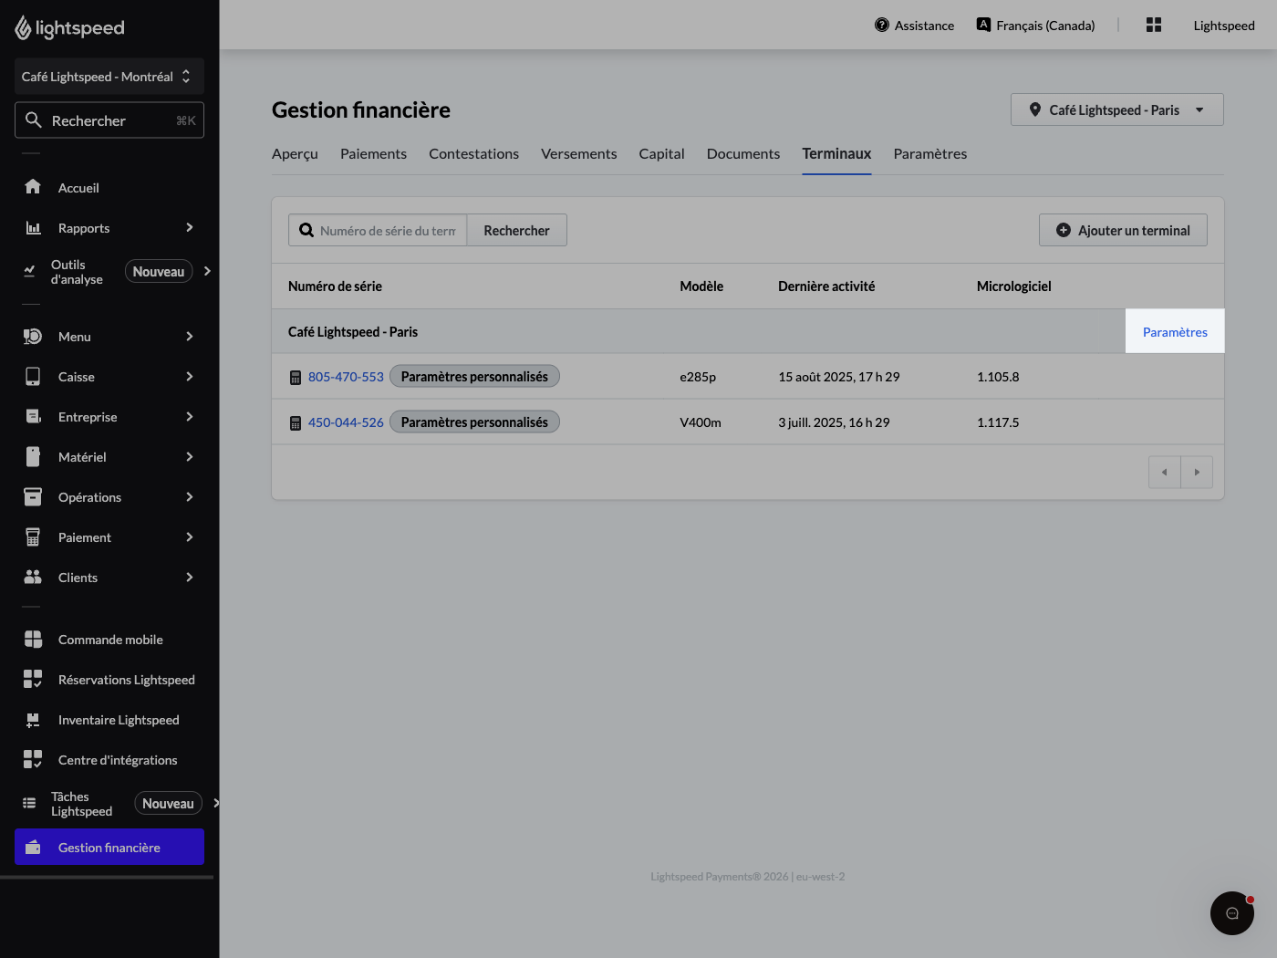Open terminal 805-470-553 link
Screen dimensions: 1277x958
click(x=346, y=377)
